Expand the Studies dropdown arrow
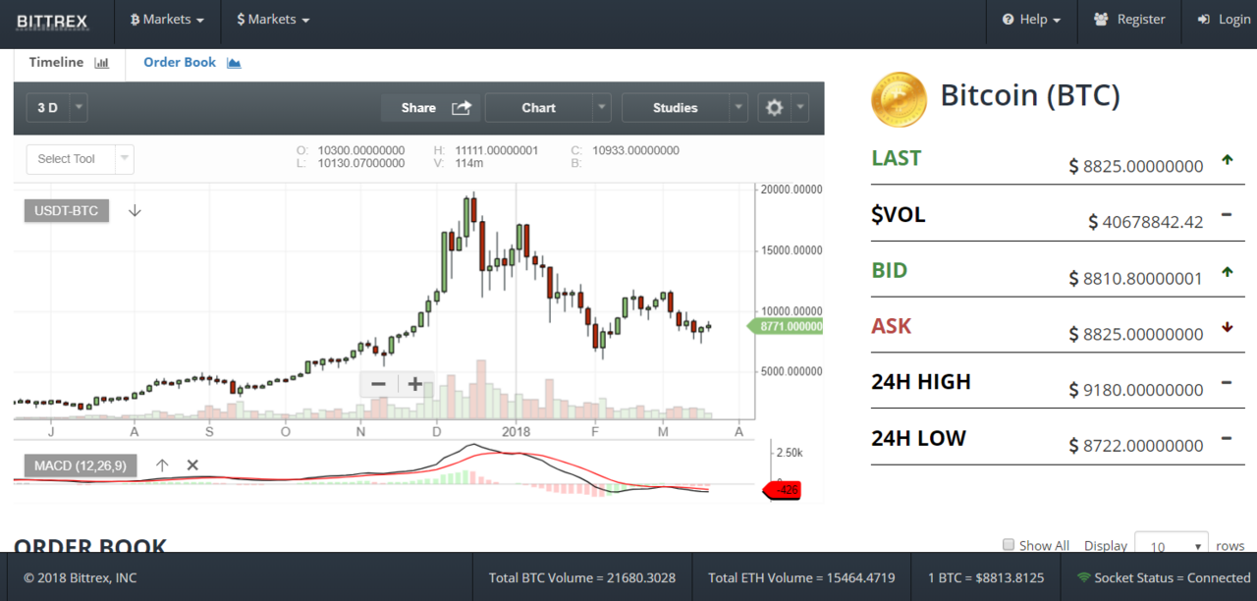The width and height of the screenshot is (1257, 601). 738,108
